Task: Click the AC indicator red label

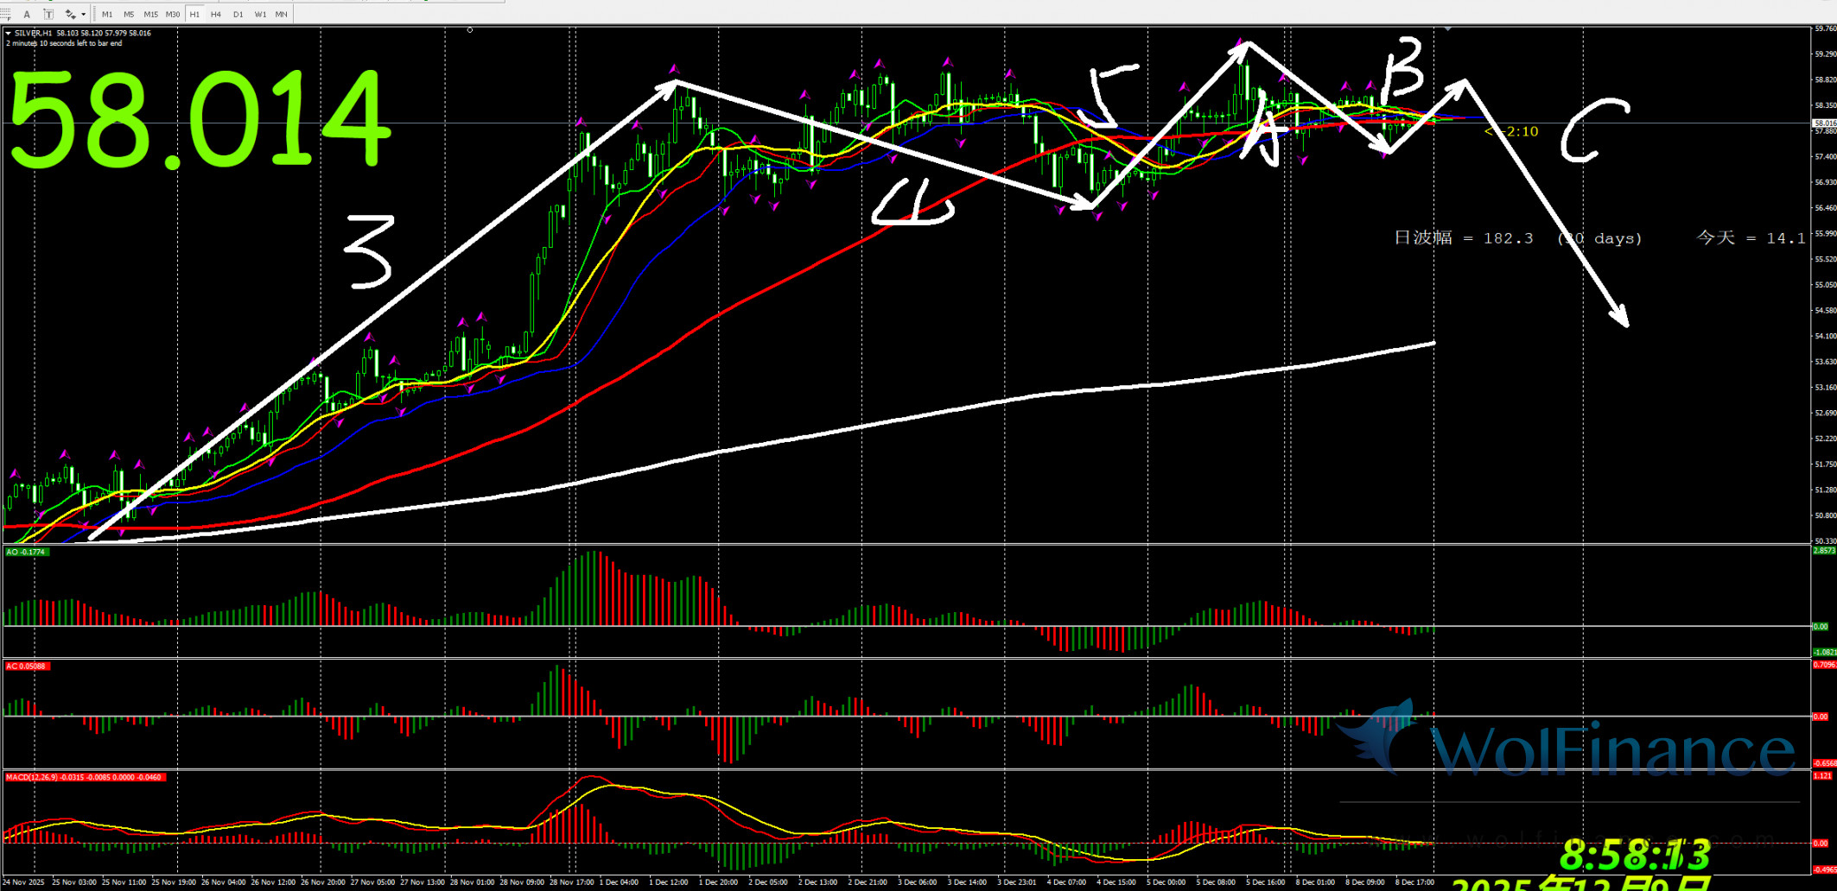Action: tap(27, 666)
